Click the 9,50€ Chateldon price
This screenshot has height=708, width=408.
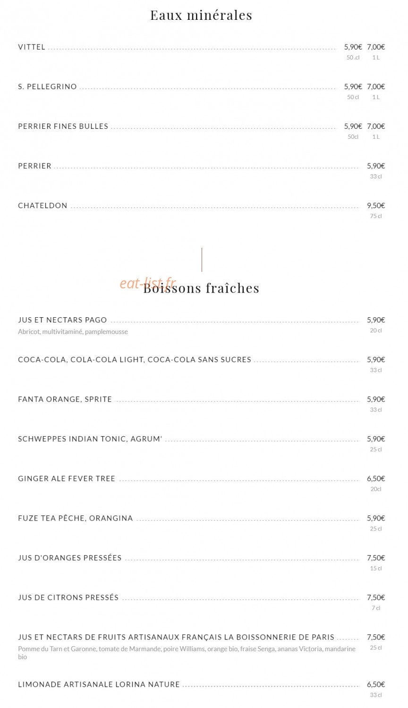(376, 206)
